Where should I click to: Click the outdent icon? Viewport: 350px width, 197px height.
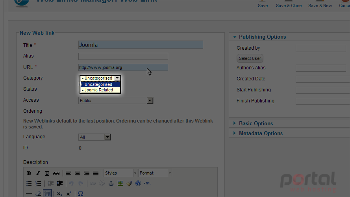point(50,183)
